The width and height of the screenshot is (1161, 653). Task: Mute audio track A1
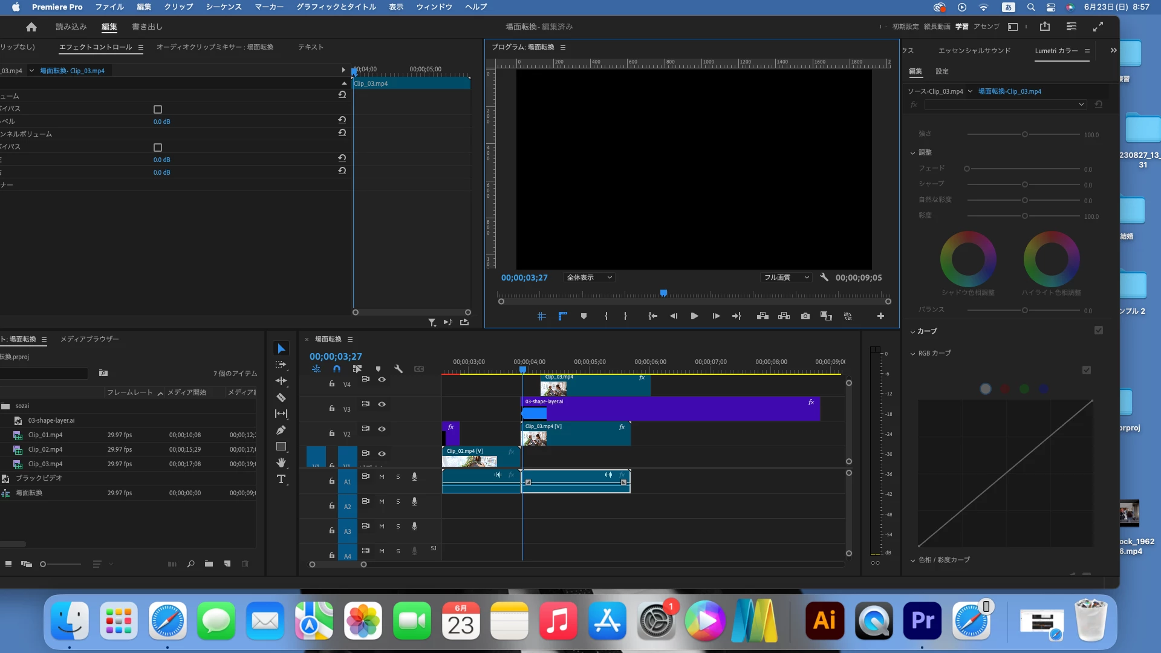[x=382, y=476]
